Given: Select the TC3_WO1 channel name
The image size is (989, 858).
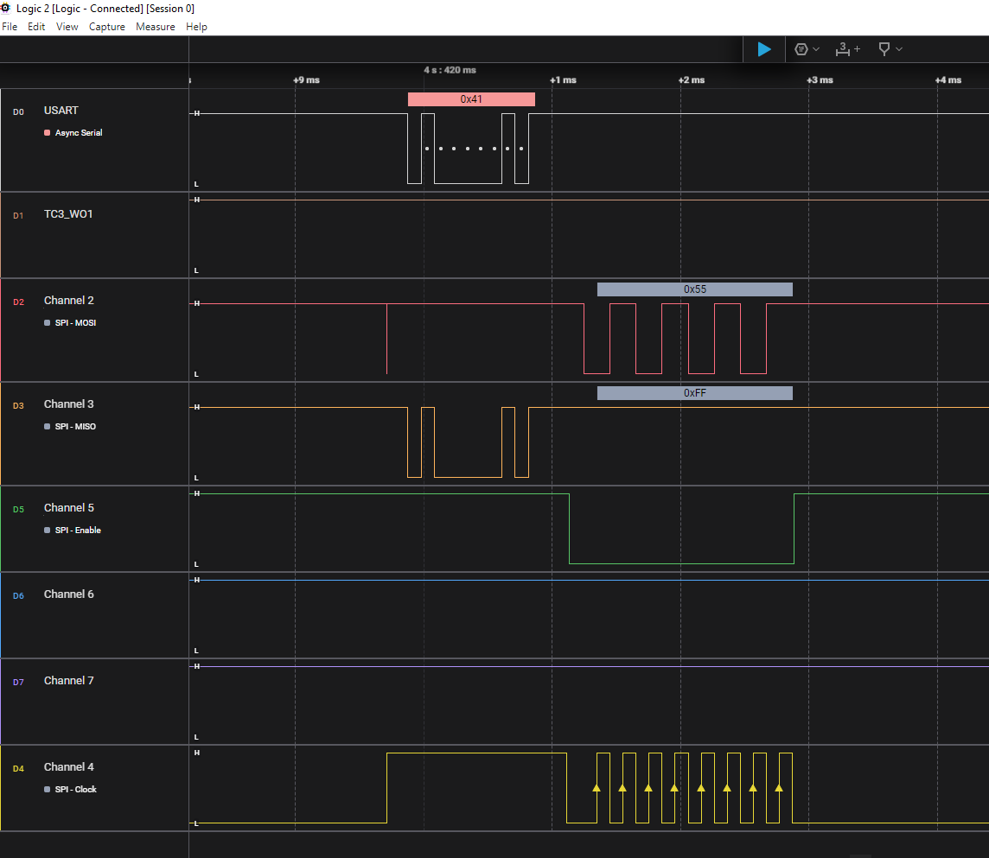Looking at the screenshot, I should (68, 213).
